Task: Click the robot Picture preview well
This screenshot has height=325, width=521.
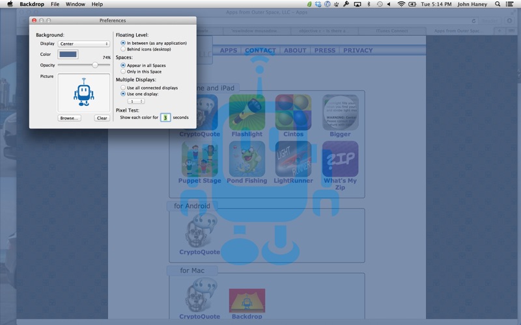Action: [84, 93]
